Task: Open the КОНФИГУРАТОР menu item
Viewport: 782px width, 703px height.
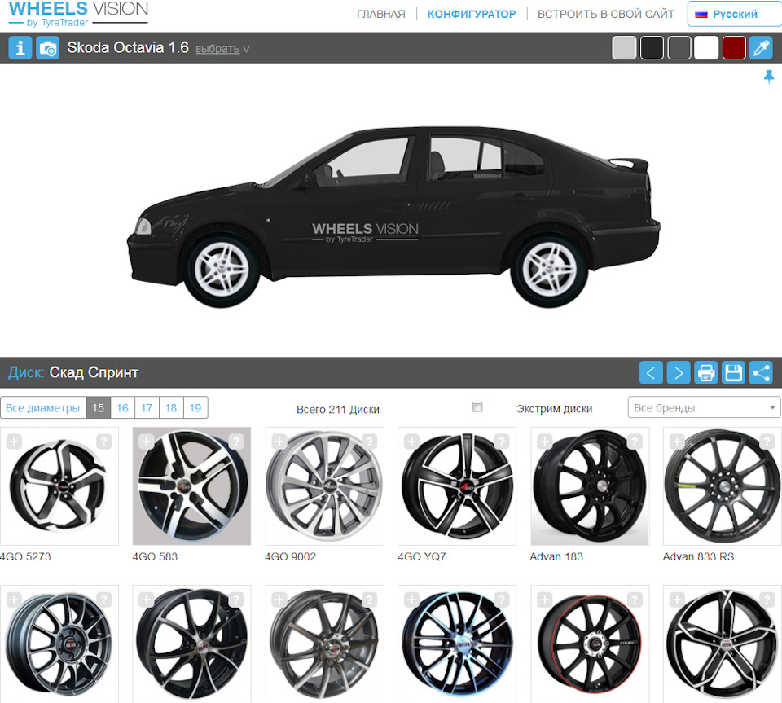Action: (x=472, y=14)
